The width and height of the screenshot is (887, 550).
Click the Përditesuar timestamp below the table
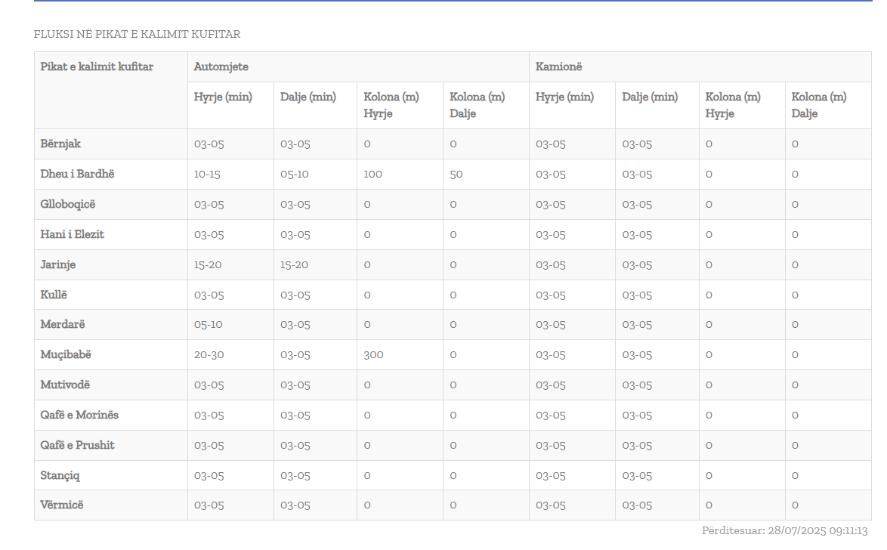click(x=784, y=530)
